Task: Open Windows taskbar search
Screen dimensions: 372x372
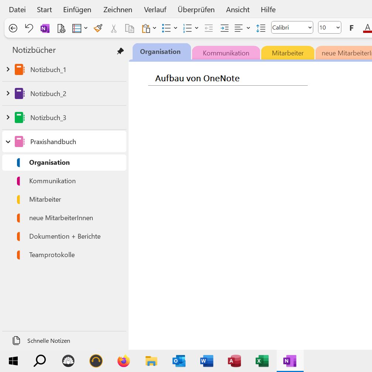Action: [40, 361]
